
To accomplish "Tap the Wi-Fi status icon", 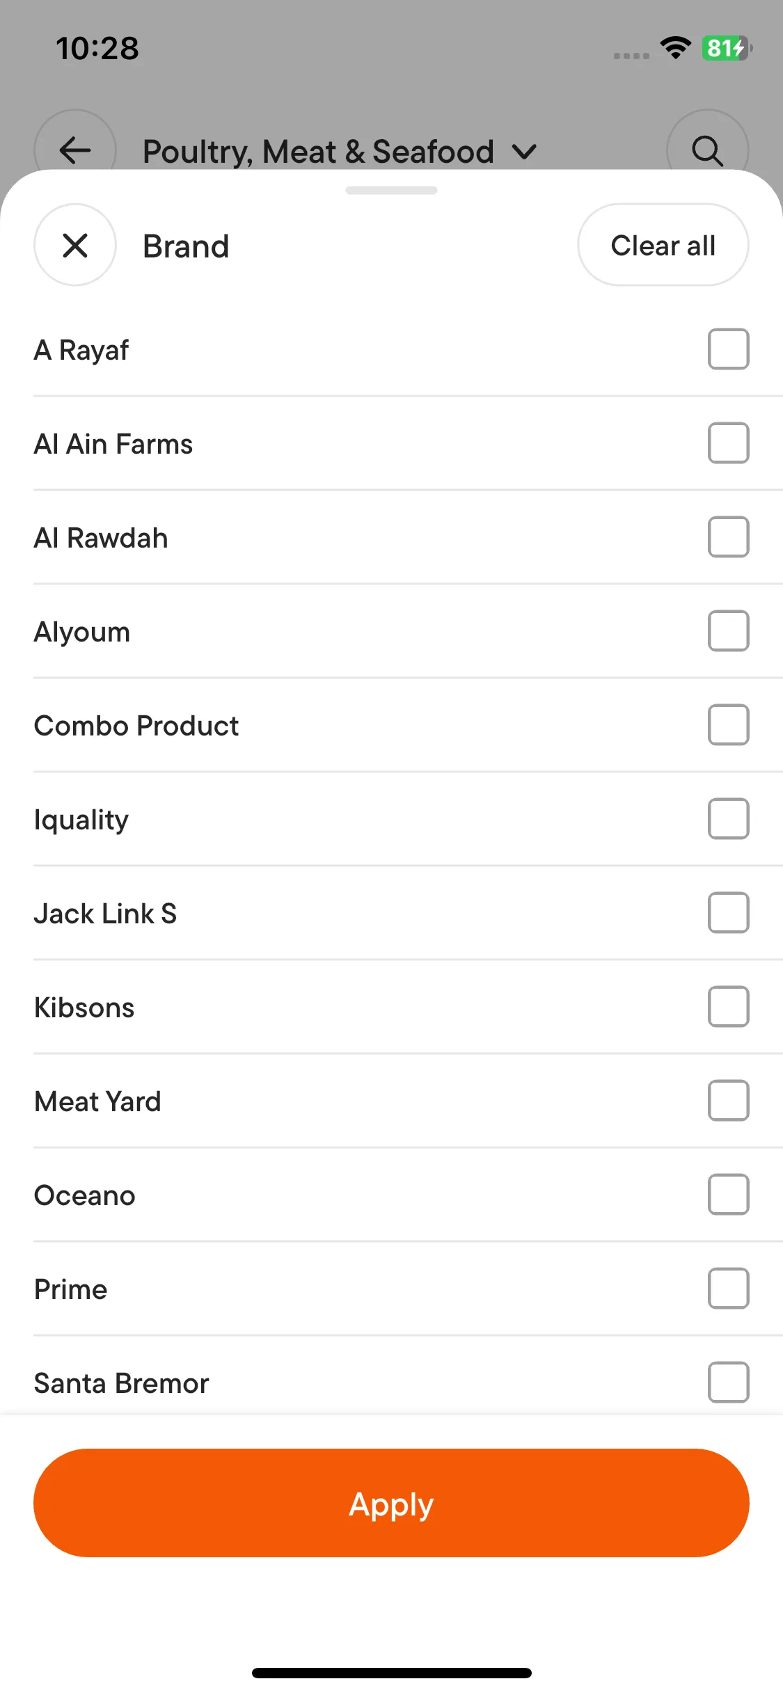I will click(x=675, y=48).
